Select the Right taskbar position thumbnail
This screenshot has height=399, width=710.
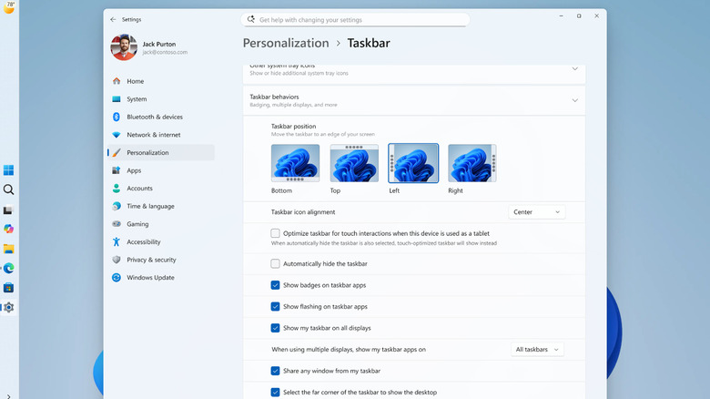point(472,163)
